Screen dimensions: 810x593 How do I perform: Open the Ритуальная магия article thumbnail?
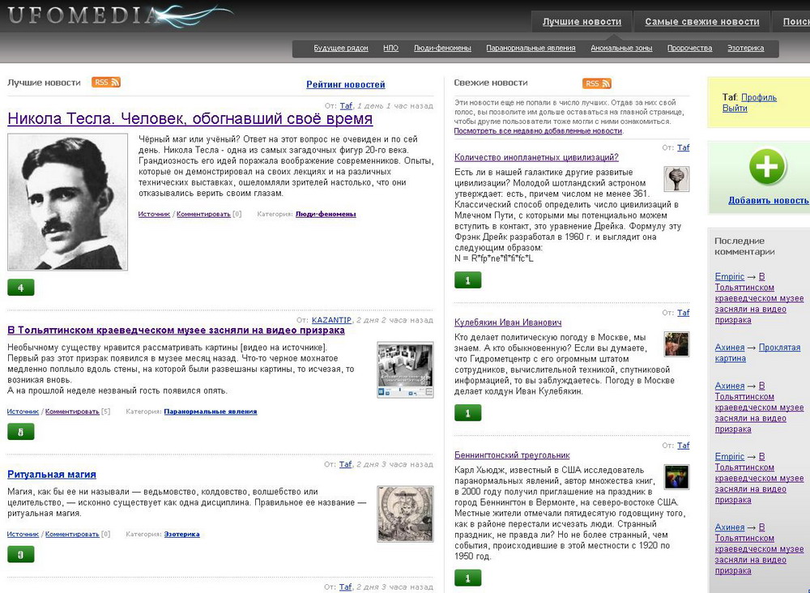click(x=405, y=514)
